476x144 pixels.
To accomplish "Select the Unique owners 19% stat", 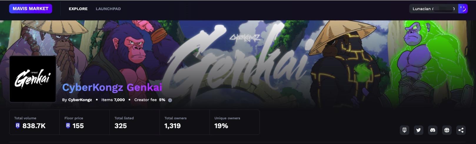I will pos(234,122).
